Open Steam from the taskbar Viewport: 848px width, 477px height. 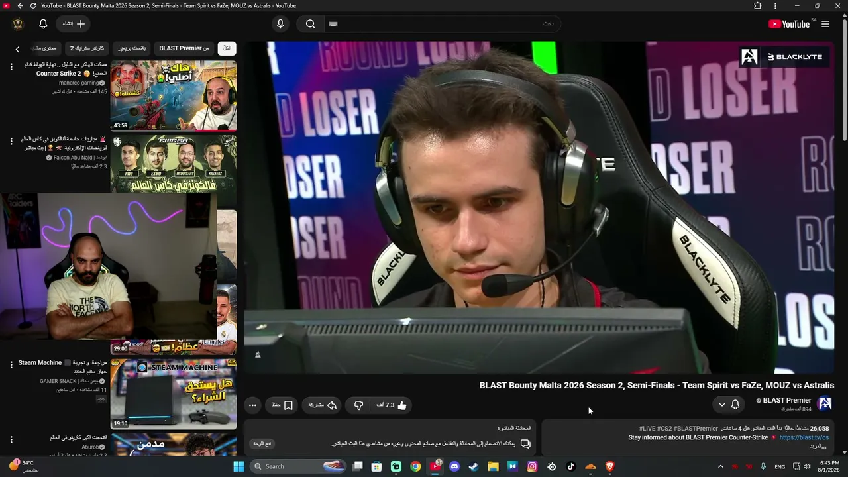click(x=474, y=466)
